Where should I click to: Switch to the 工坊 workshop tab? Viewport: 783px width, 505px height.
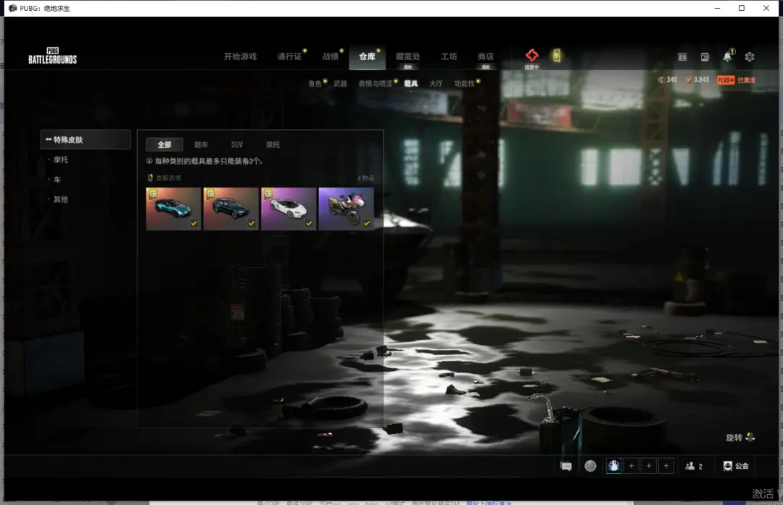(449, 57)
